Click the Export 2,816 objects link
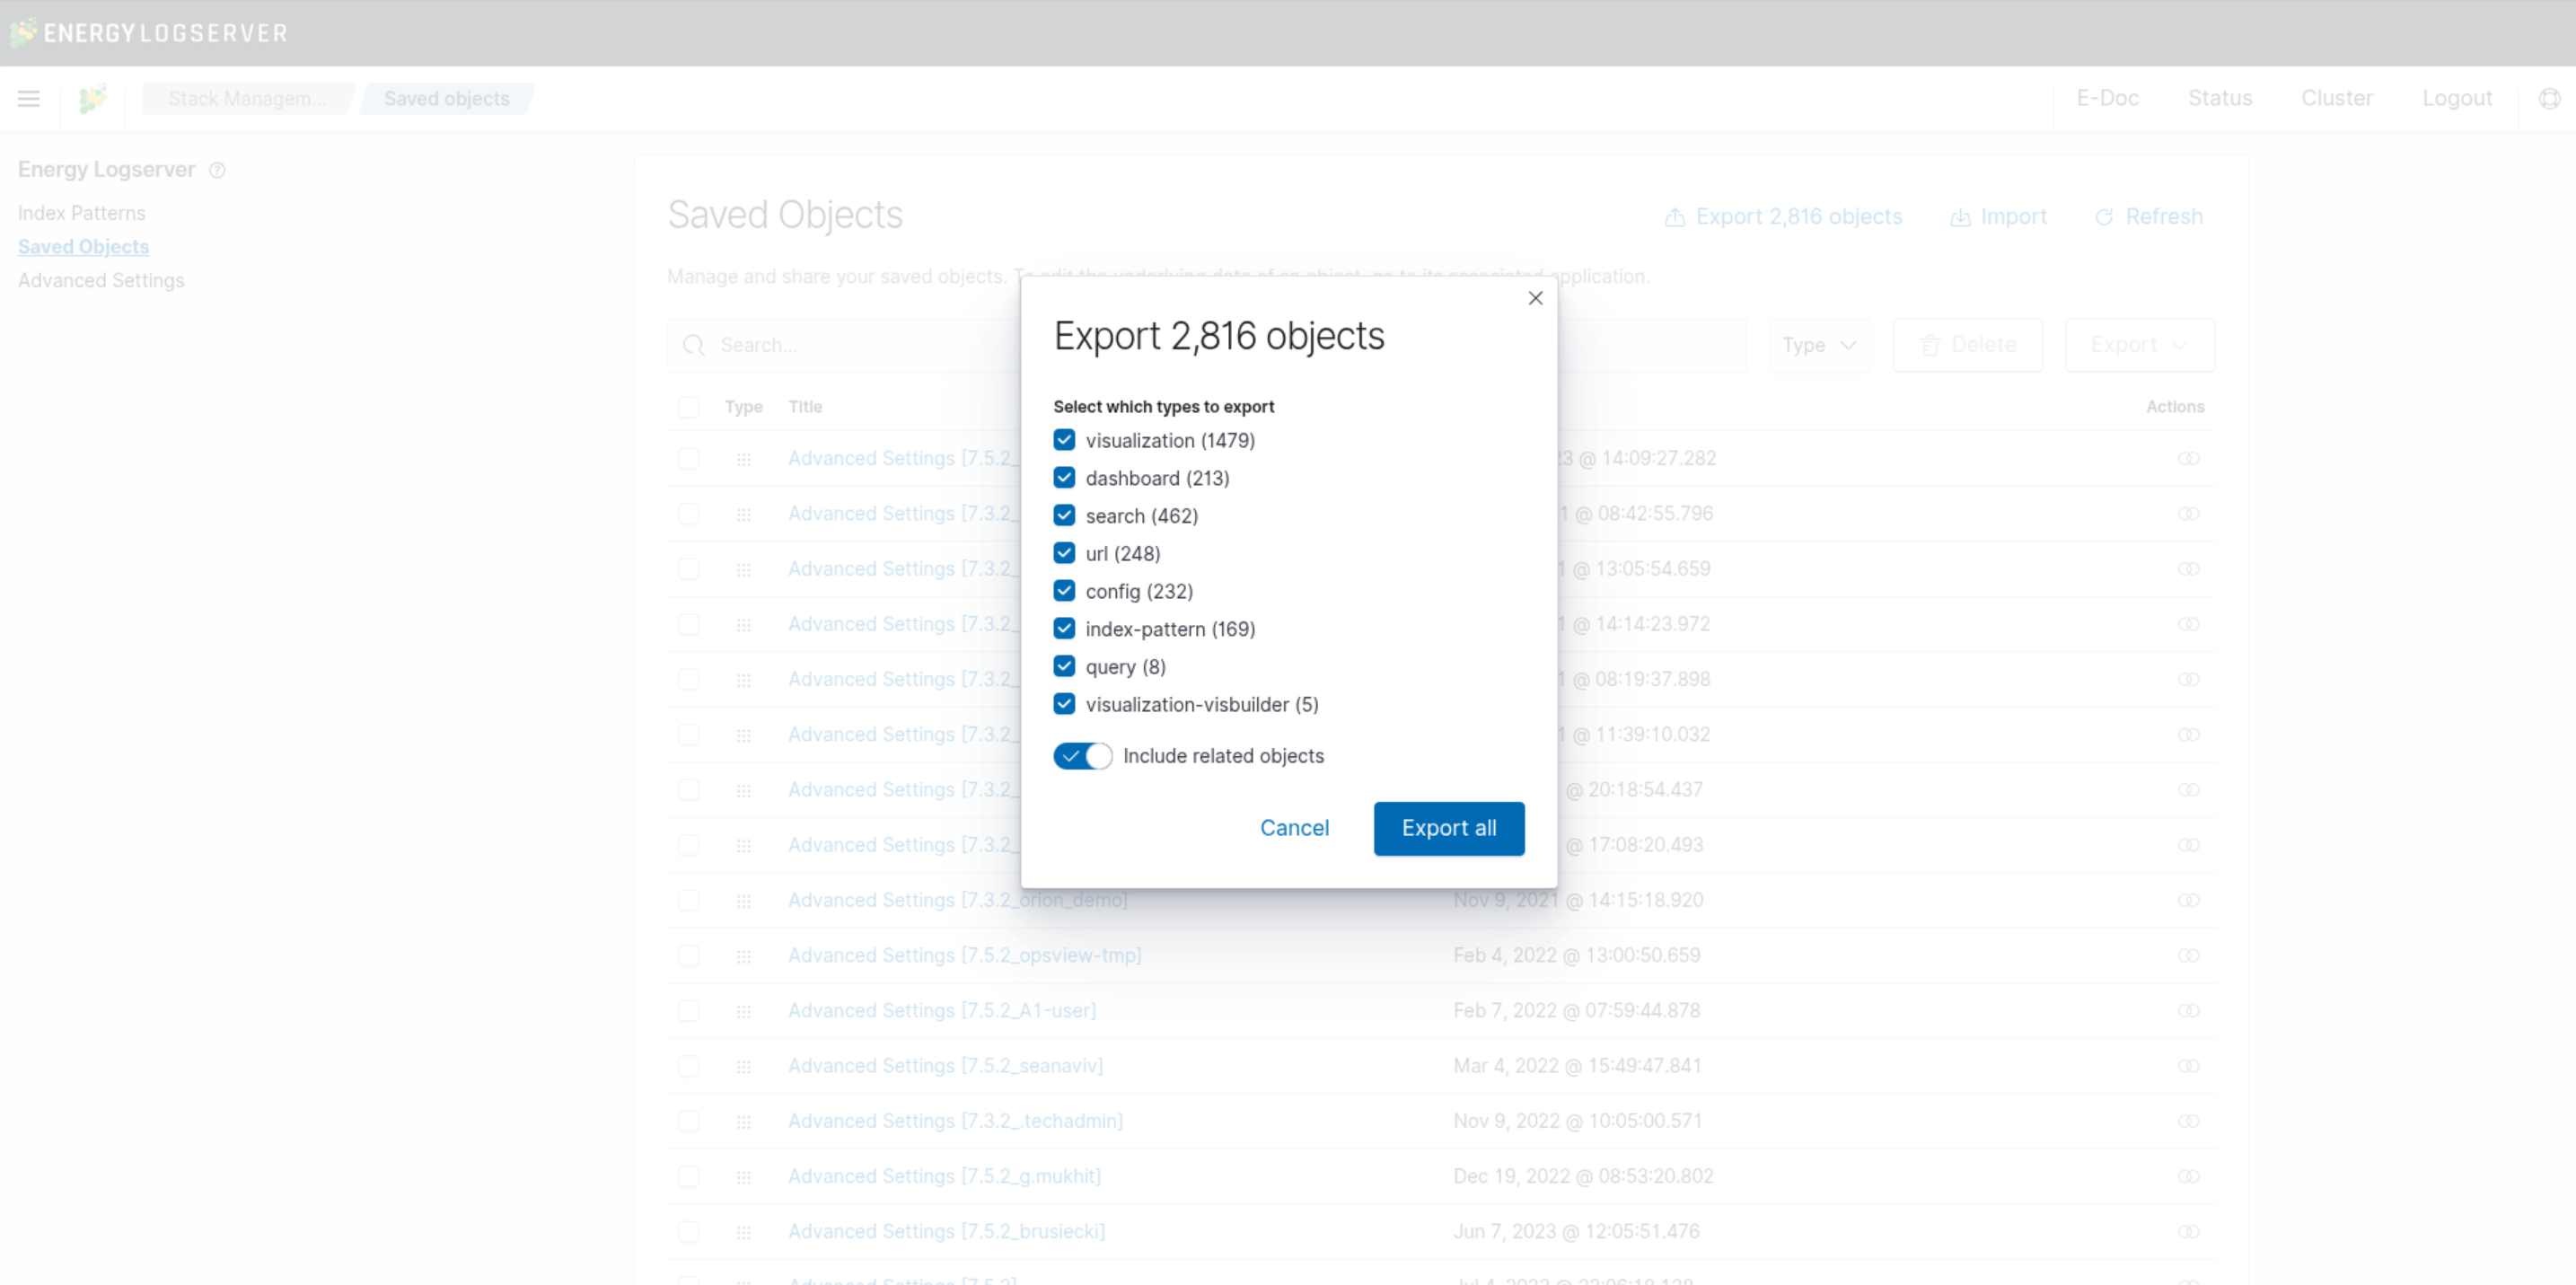This screenshot has height=1285, width=2576. pyautogui.click(x=1783, y=217)
